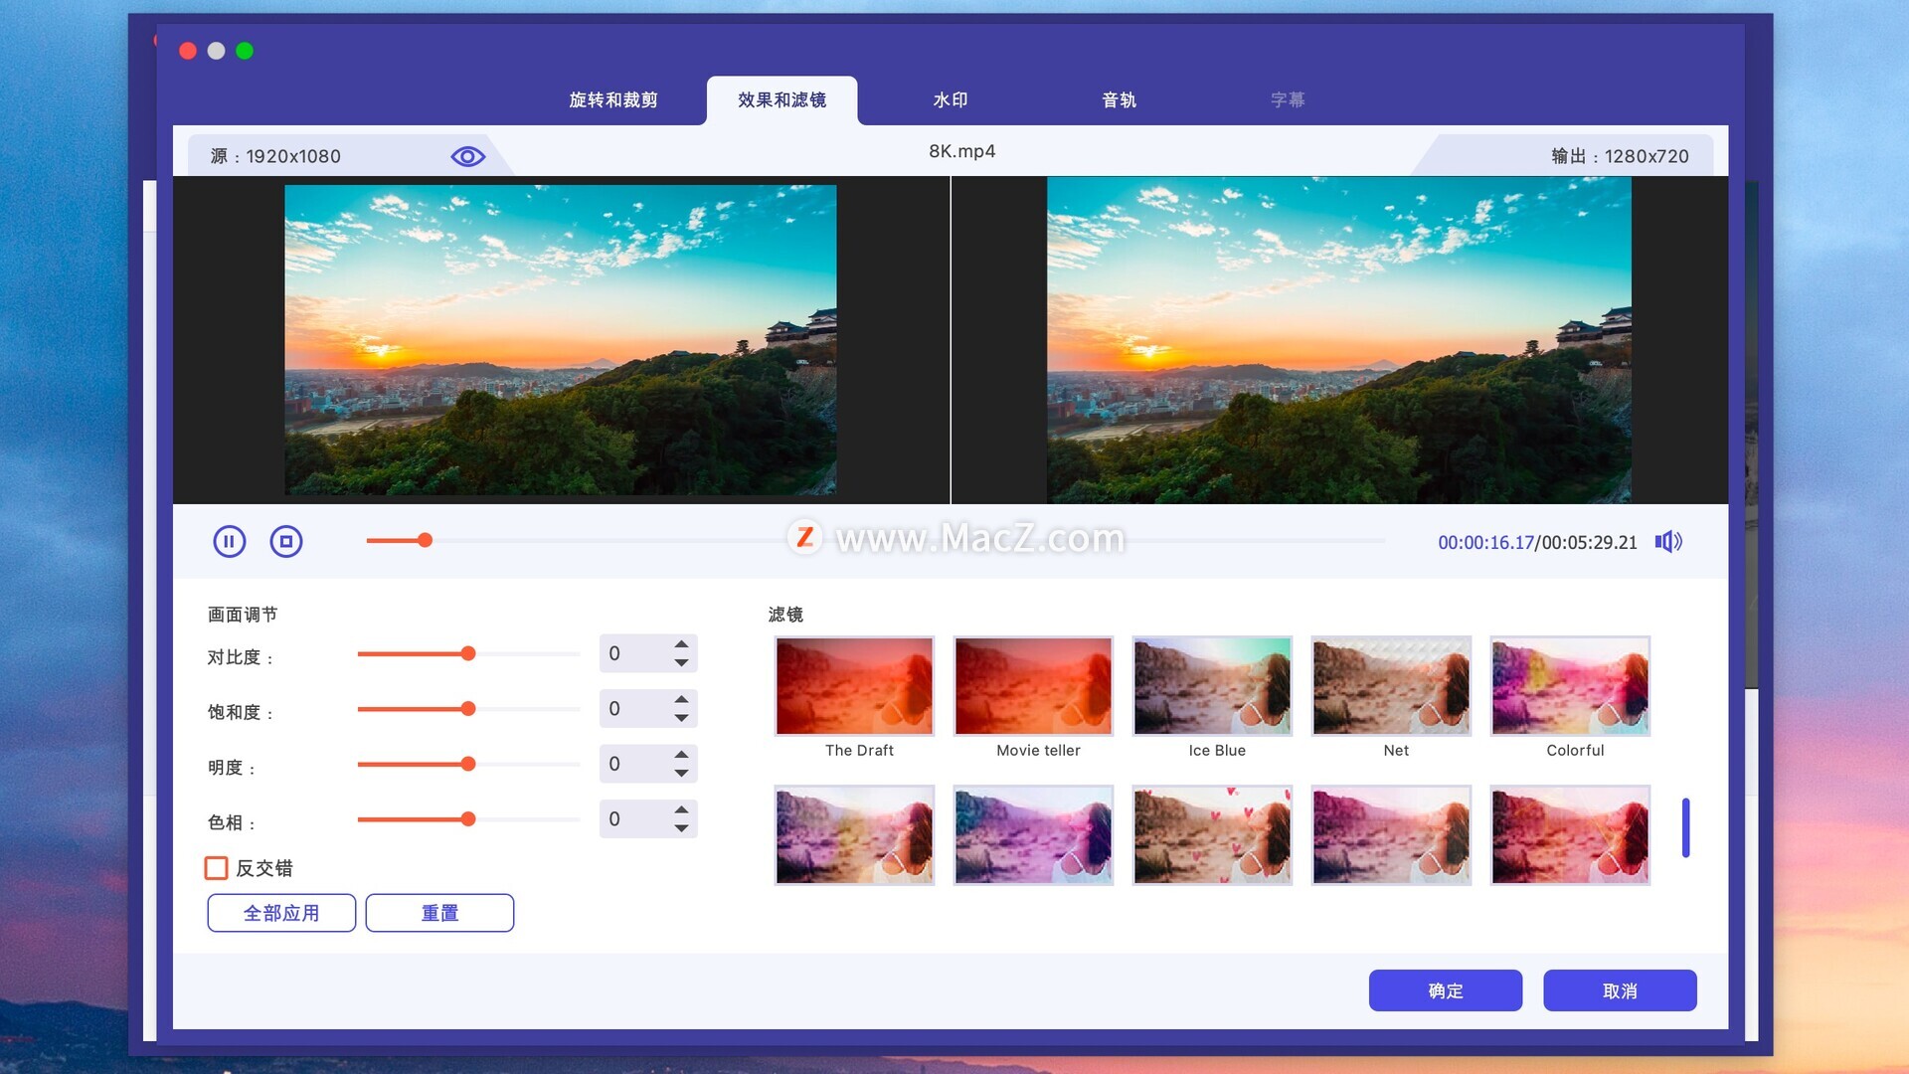Decrease 色相 value with down arrow
Image resolution: width=1909 pixels, height=1074 pixels.
(681, 828)
